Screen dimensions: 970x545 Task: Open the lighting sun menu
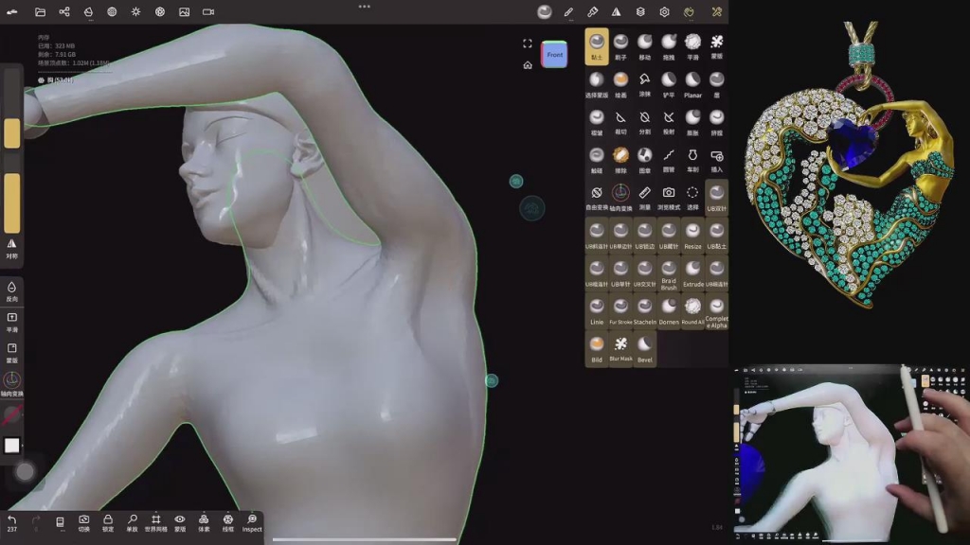coord(136,11)
